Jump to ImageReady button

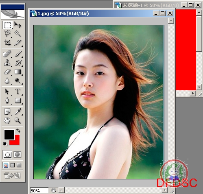pos(12,176)
